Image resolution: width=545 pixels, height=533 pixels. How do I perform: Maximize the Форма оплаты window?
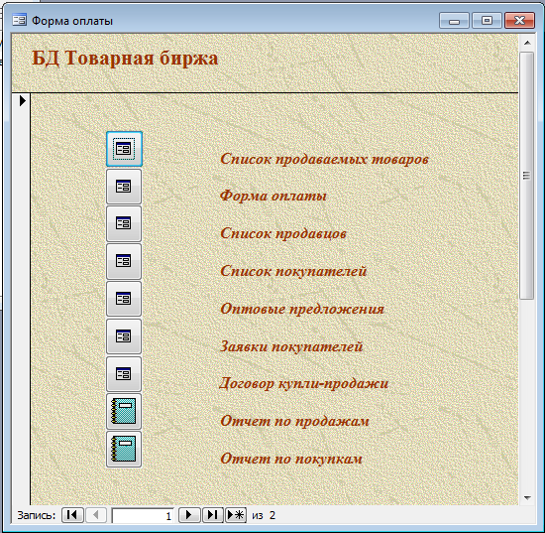487,21
